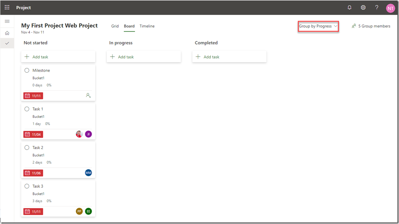Switch to the Timeline tab
Screen dimensions: 399x224
[x=147, y=26]
